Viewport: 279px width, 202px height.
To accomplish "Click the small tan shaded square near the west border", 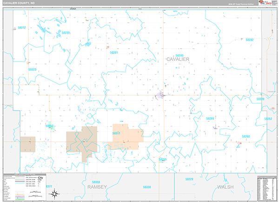I will click(x=28, y=144).
